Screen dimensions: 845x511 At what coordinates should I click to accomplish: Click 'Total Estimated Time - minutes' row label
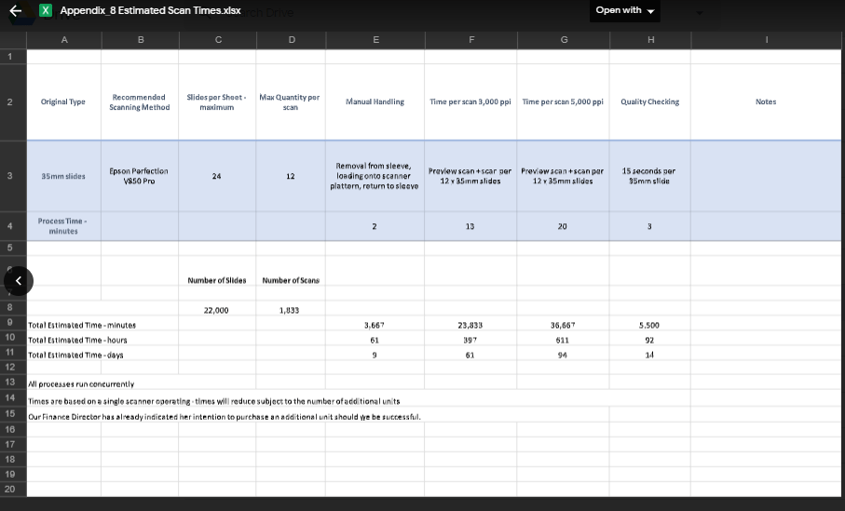82,325
